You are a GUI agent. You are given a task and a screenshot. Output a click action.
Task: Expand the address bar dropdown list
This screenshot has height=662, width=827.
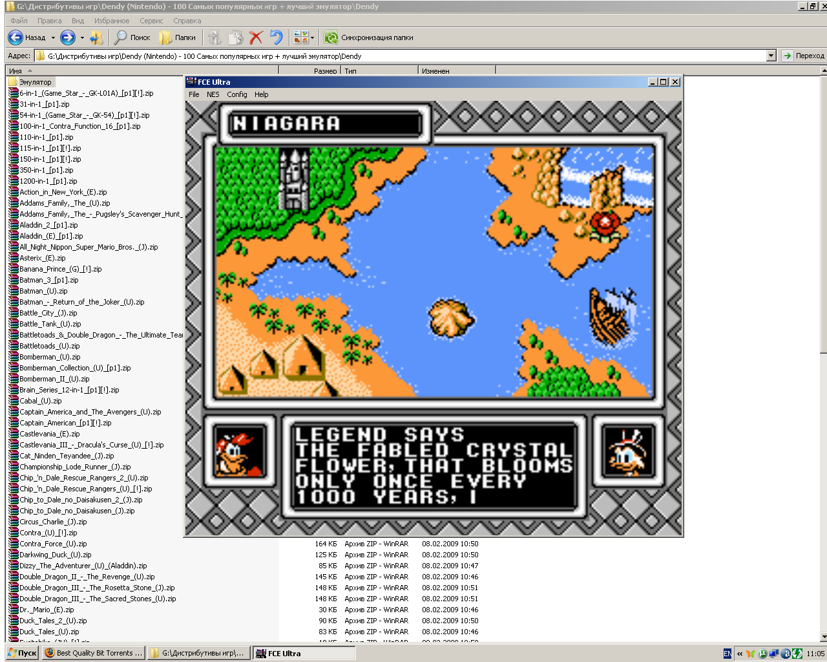[x=771, y=56]
